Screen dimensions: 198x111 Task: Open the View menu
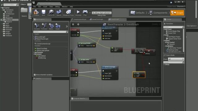click(51, 7)
